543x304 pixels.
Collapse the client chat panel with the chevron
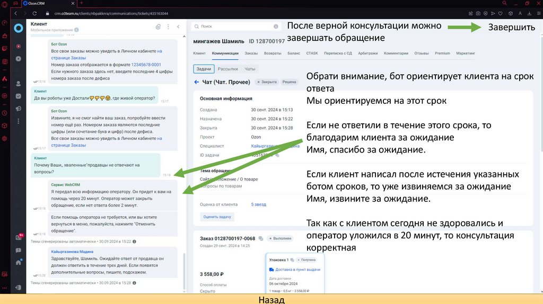[178, 26]
